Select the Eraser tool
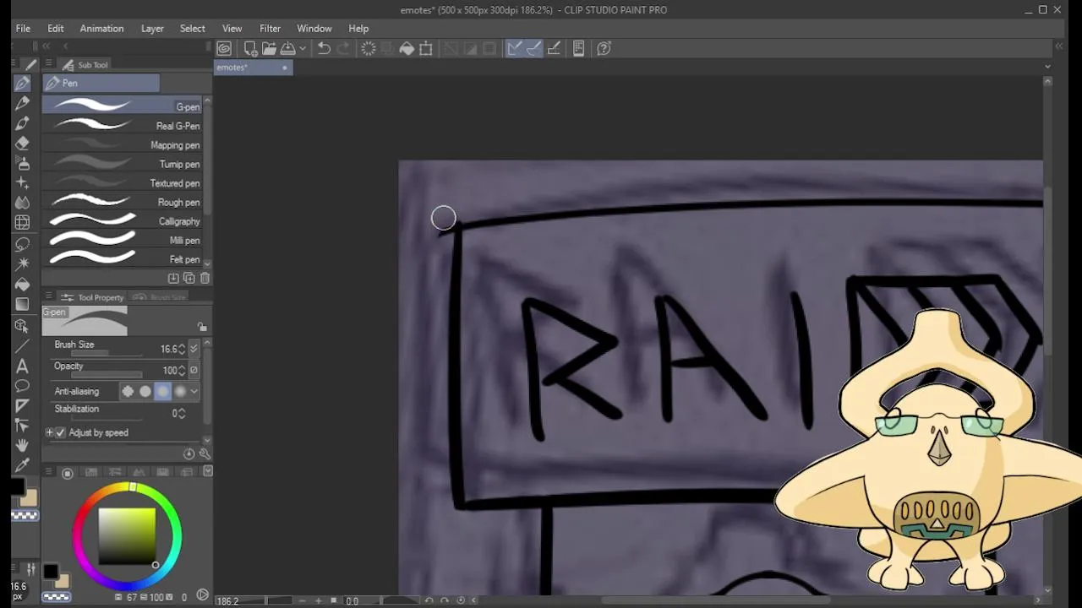1082x608 pixels. (x=23, y=144)
